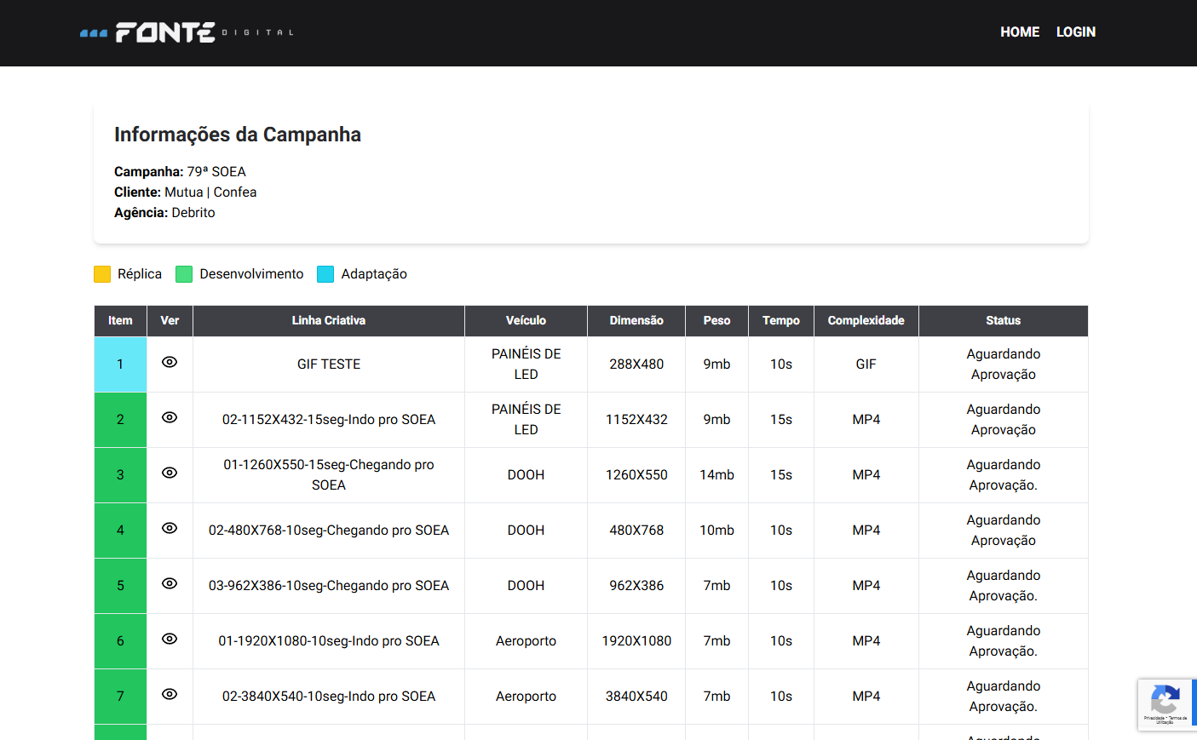This screenshot has width=1197, height=740.
Task: Click the green item number 5 cell
Action: 120,586
